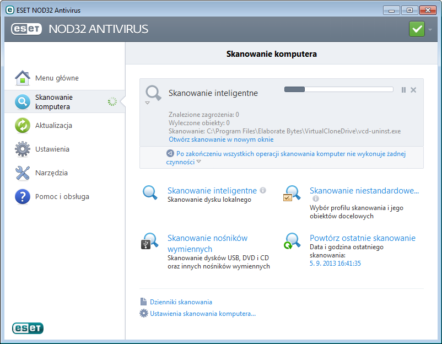Screen dimensions: 442x344
Task: Open the Pomoc i obsługa question icon
Action: pyautogui.click(x=22, y=196)
